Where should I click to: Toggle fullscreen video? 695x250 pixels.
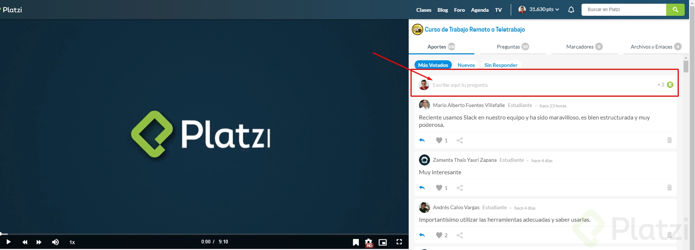click(399, 242)
